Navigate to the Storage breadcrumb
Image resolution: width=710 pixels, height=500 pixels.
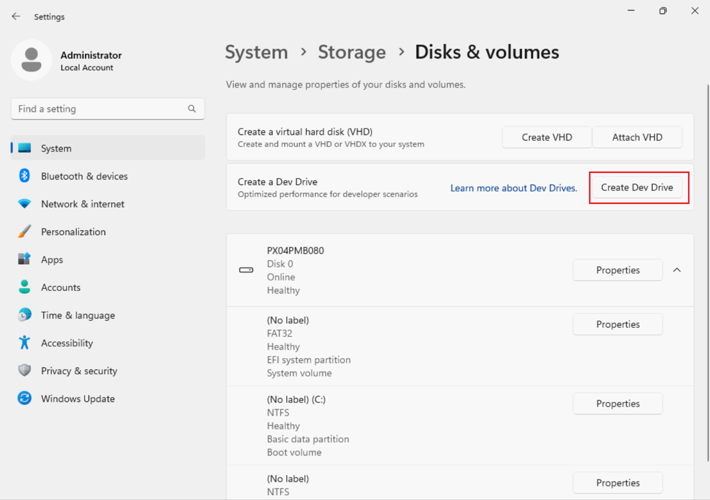tap(351, 52)
